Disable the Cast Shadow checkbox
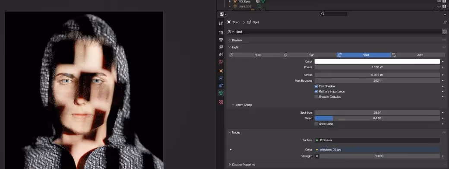Viewport: 449px width, 169px height. (316, 86)
